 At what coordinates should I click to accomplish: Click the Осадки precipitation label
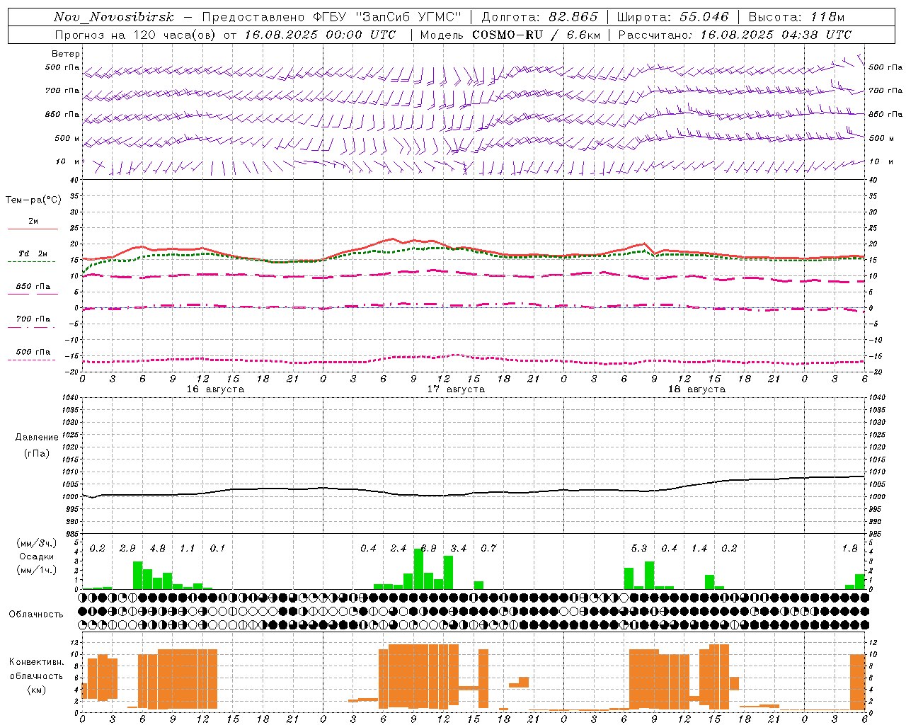37,556
